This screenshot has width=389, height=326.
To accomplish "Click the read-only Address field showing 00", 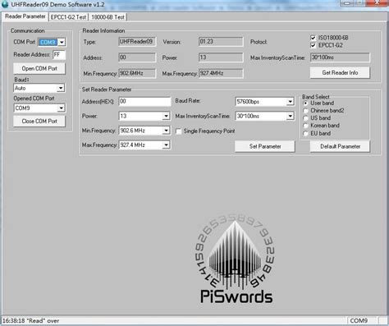I will click(137, 57).
